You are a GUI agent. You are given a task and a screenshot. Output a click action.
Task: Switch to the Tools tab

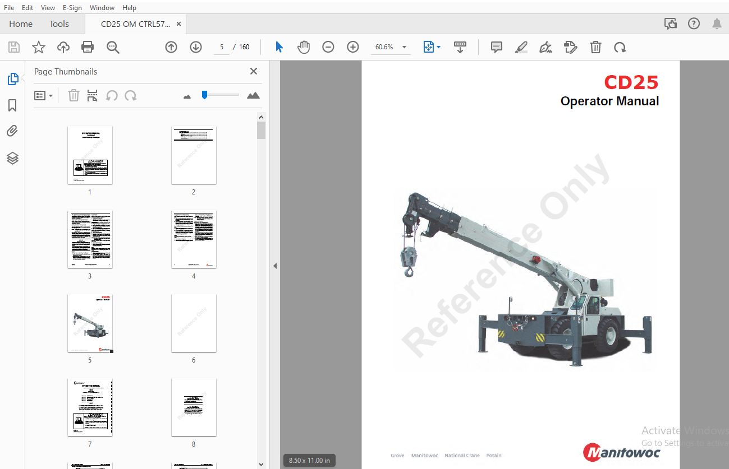coord(59,24)
